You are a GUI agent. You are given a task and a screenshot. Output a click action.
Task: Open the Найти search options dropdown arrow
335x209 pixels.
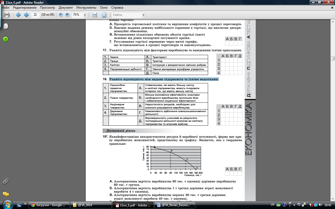[143, 15]
